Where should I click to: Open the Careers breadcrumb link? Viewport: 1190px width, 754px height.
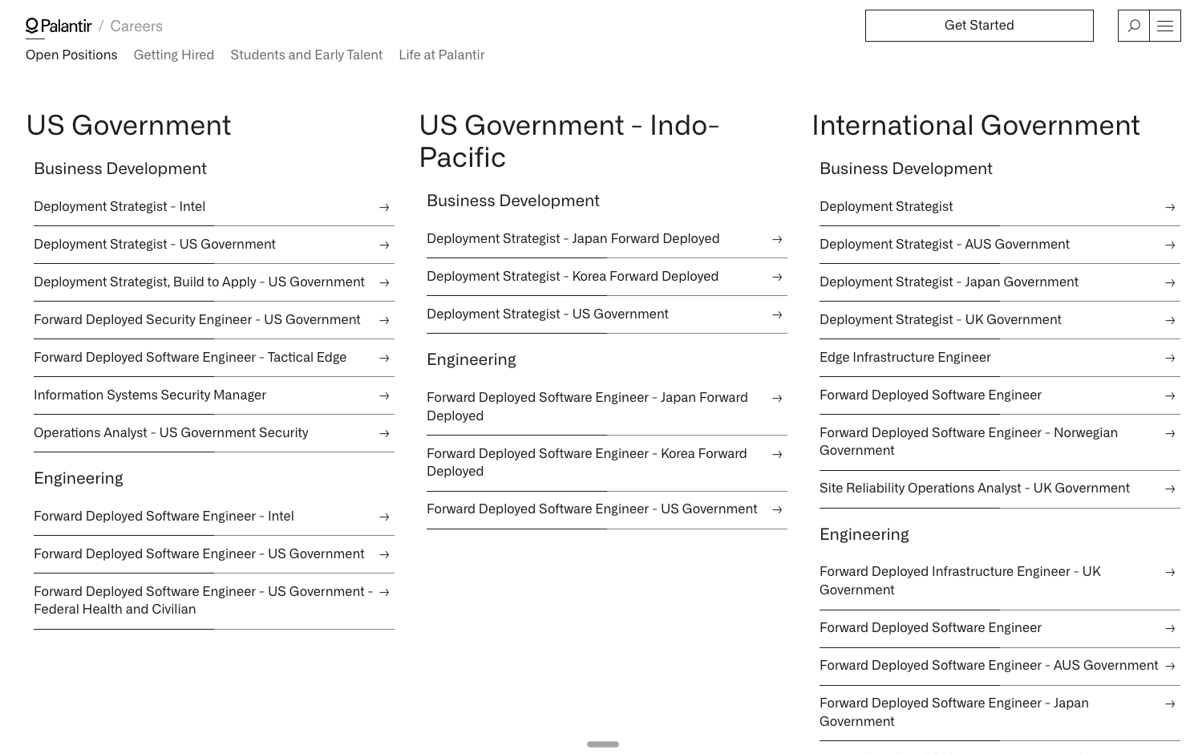point(136,26)
